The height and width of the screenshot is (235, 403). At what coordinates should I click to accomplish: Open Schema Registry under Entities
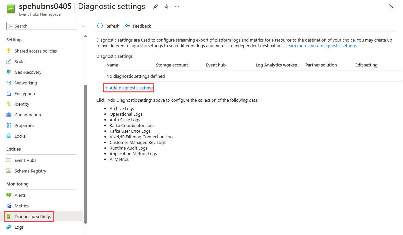(30, 171)
